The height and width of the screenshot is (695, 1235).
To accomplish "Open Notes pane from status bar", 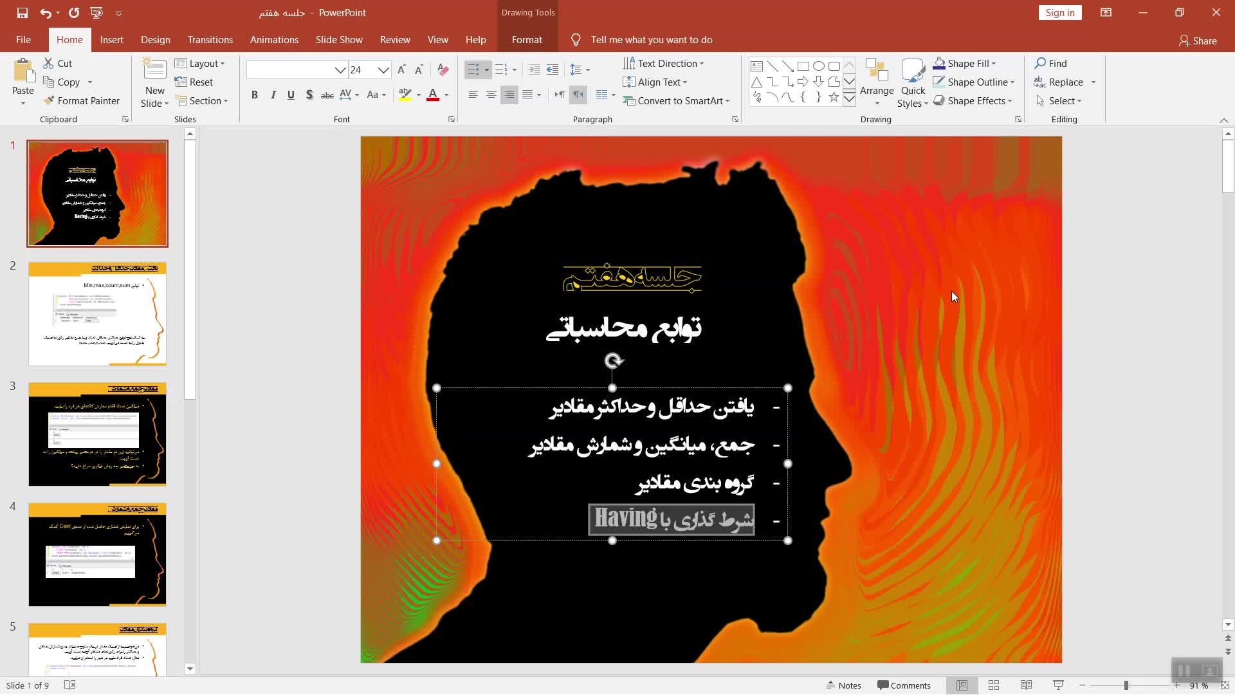I will [843, 685].
